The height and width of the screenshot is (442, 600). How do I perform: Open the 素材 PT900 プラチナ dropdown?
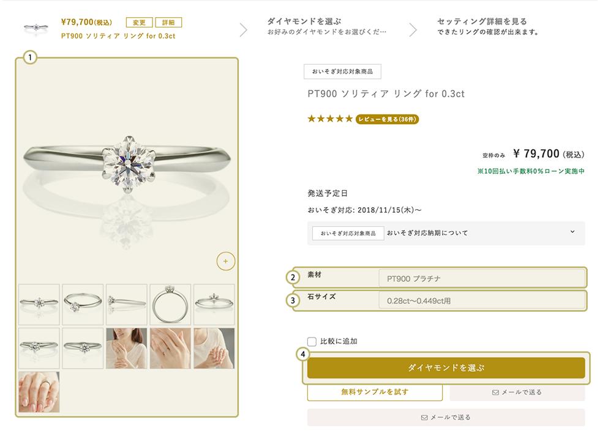pos(482,279)
